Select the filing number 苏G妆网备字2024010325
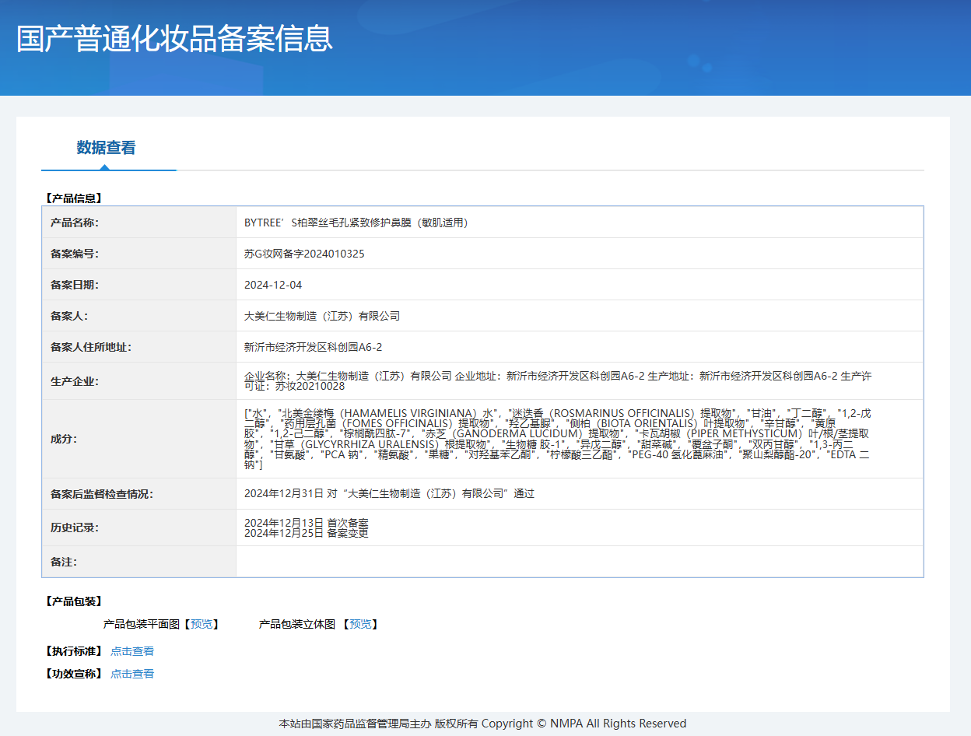The image size is (971, 736). (x=304, y=254)
